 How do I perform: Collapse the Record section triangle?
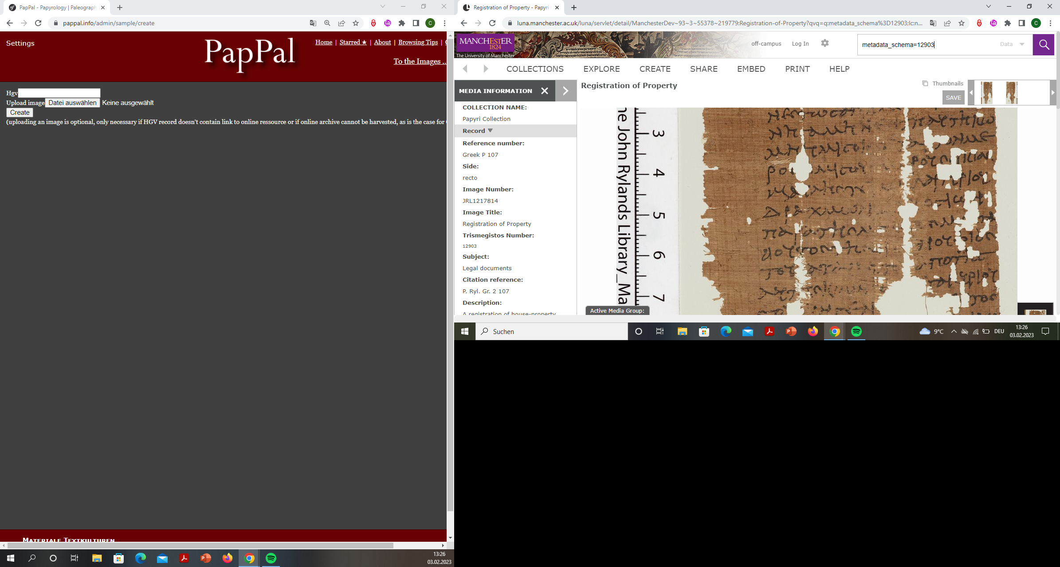pos(490,131)
